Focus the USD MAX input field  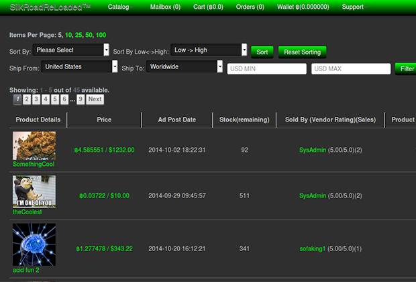(350, 68)
